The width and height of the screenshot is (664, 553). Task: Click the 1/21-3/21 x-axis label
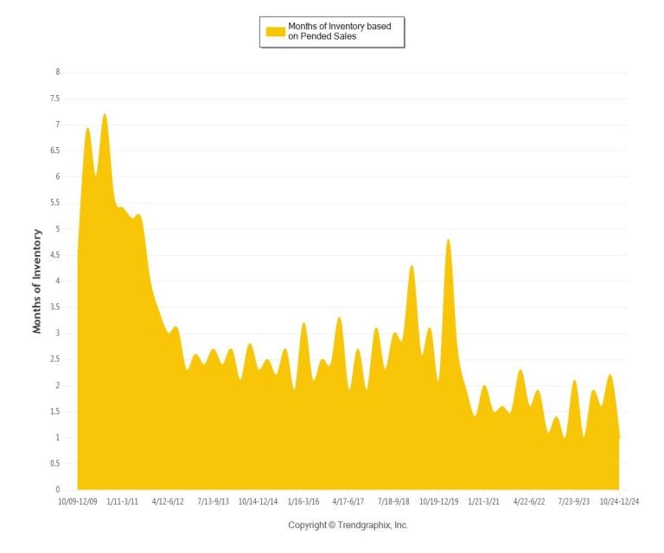484,501
